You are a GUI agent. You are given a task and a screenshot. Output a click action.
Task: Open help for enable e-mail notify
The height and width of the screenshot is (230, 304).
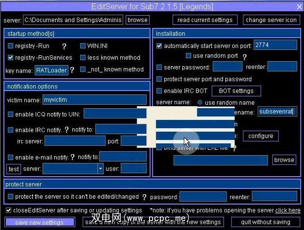pyautogui.click(x=72, y=157)
